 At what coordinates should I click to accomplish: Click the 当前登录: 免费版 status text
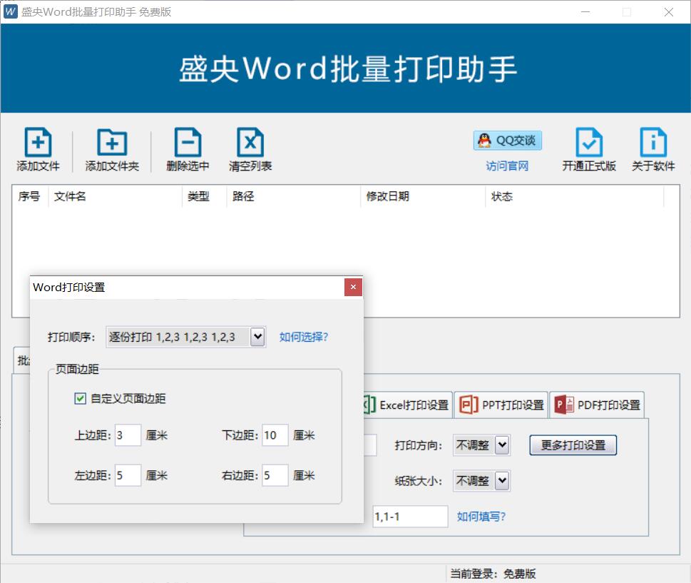pos(493,574)
